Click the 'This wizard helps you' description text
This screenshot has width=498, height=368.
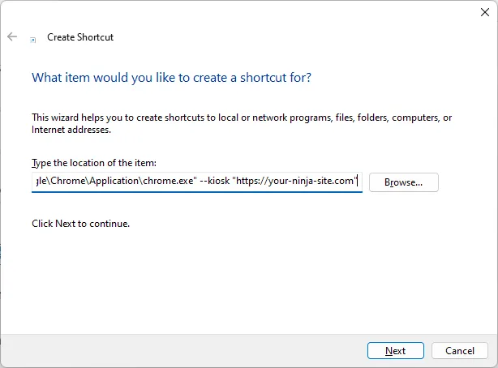[242, 123]
